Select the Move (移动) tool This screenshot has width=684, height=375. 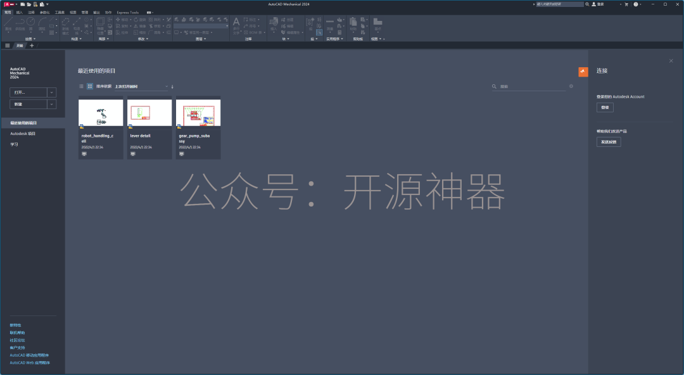122,20
